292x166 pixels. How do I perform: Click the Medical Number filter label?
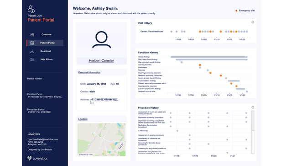[x=35, y=79]
